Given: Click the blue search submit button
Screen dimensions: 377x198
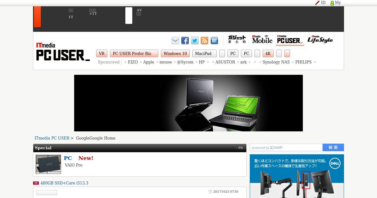Looking at the screenshot, I should [x=333, y=147].
